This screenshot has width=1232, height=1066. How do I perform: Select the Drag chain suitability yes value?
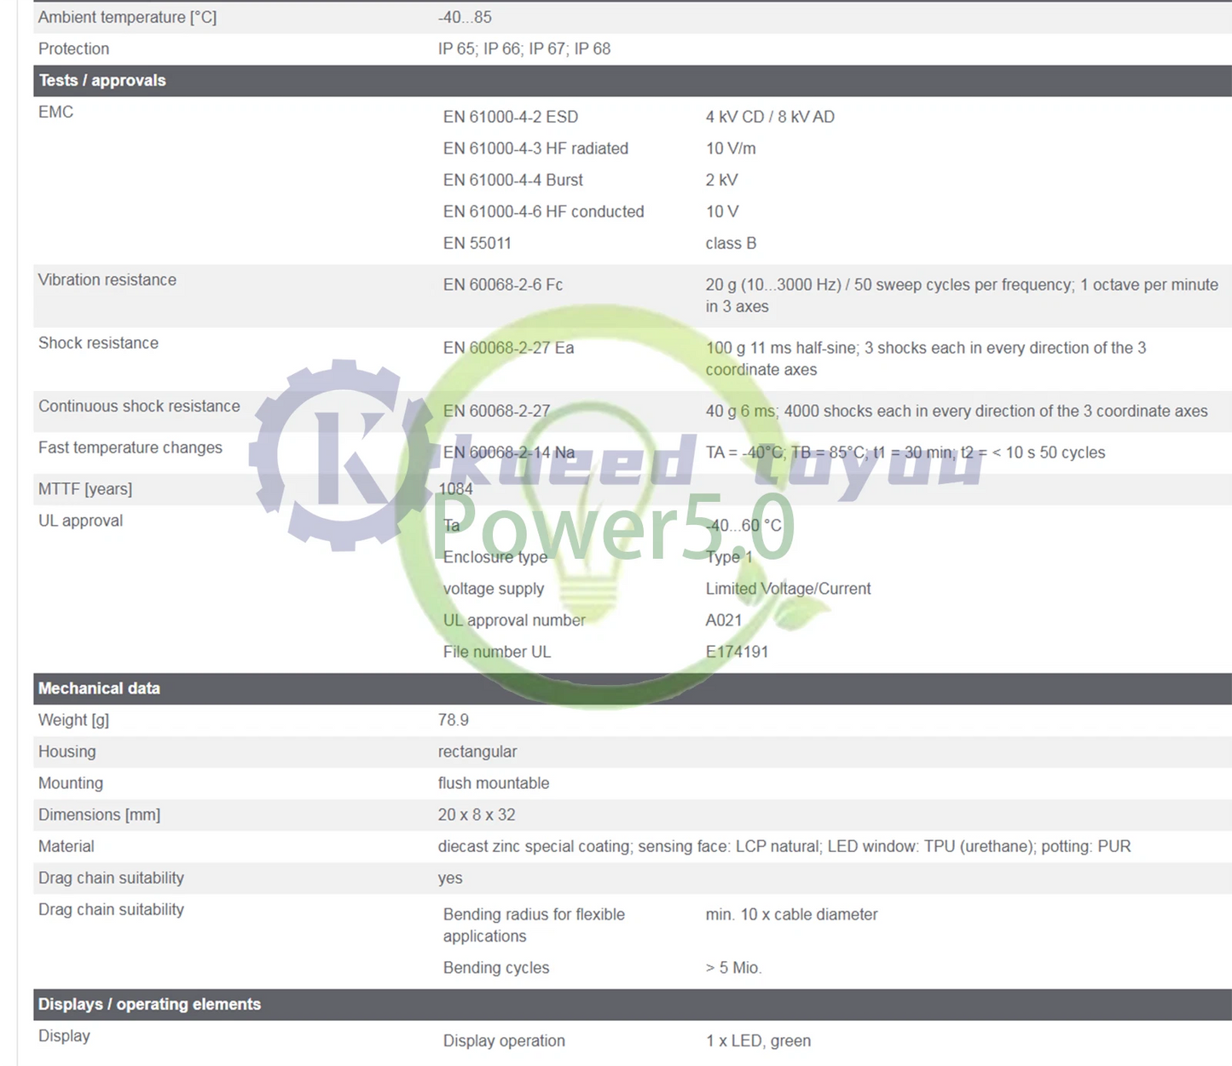(x=450, y=878)
